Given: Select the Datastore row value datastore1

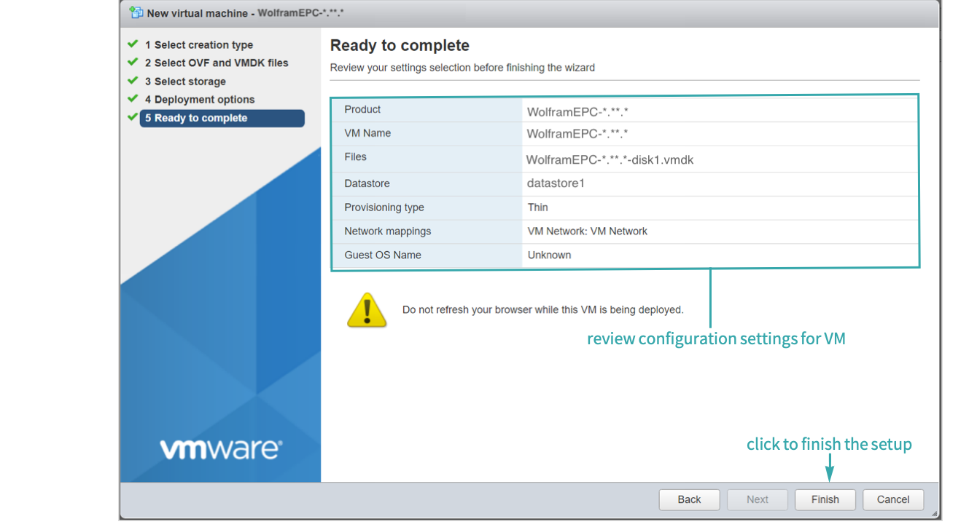Looking at the screenshot, I should 556,183.
